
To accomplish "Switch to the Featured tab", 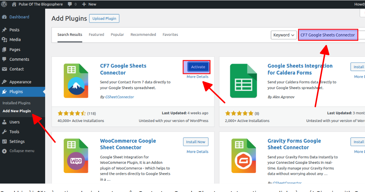I will tap(96, 34).
